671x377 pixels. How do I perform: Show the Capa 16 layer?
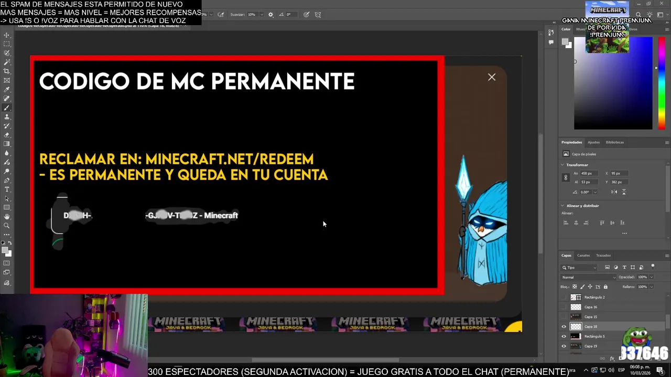tap(564, 307)
